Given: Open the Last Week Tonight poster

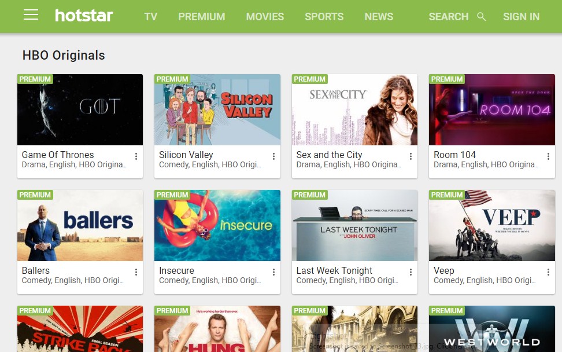Looking at the screenshot, I should [x=354, y=225].
